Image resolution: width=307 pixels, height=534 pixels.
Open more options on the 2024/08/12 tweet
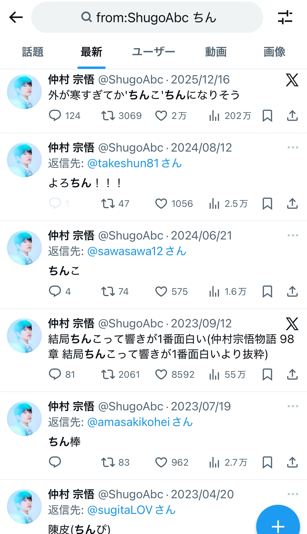[x=293, y=147]
